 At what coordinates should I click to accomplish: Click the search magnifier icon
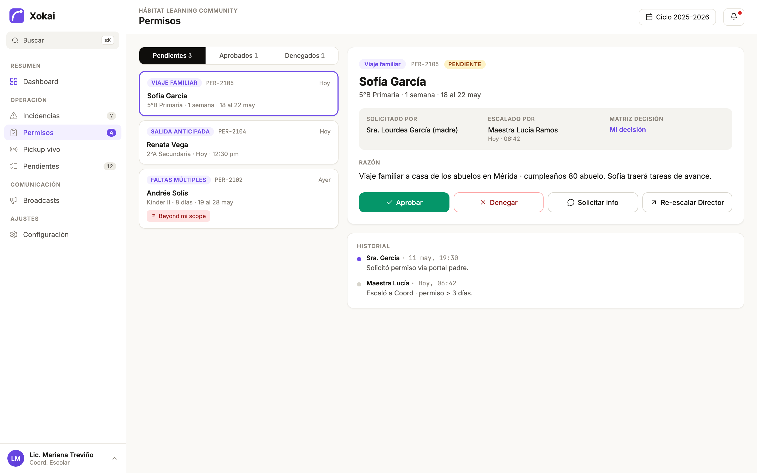click(15, 40)
